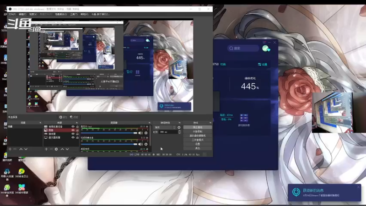366x206 pixels.
Task: Select the 显示器采集 source row
Action: (61, 138)
